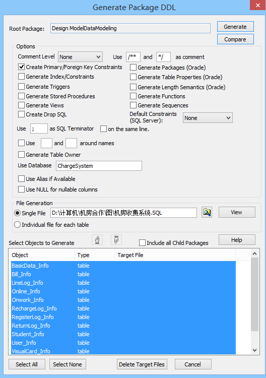The width and height of the screenshot is (266, 378).
Task: Enable Generate Table Owner checkbox
Action: 22,155
